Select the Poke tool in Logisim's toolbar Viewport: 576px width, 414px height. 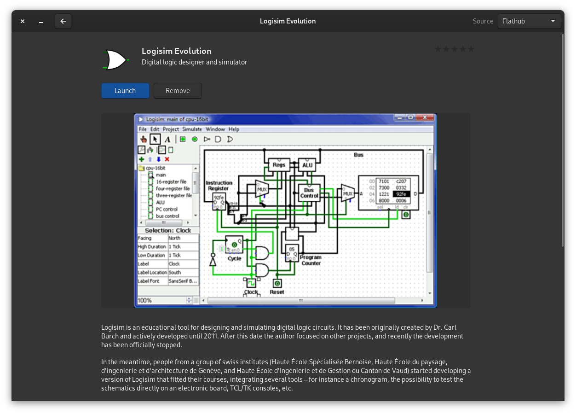click(143, 139)
